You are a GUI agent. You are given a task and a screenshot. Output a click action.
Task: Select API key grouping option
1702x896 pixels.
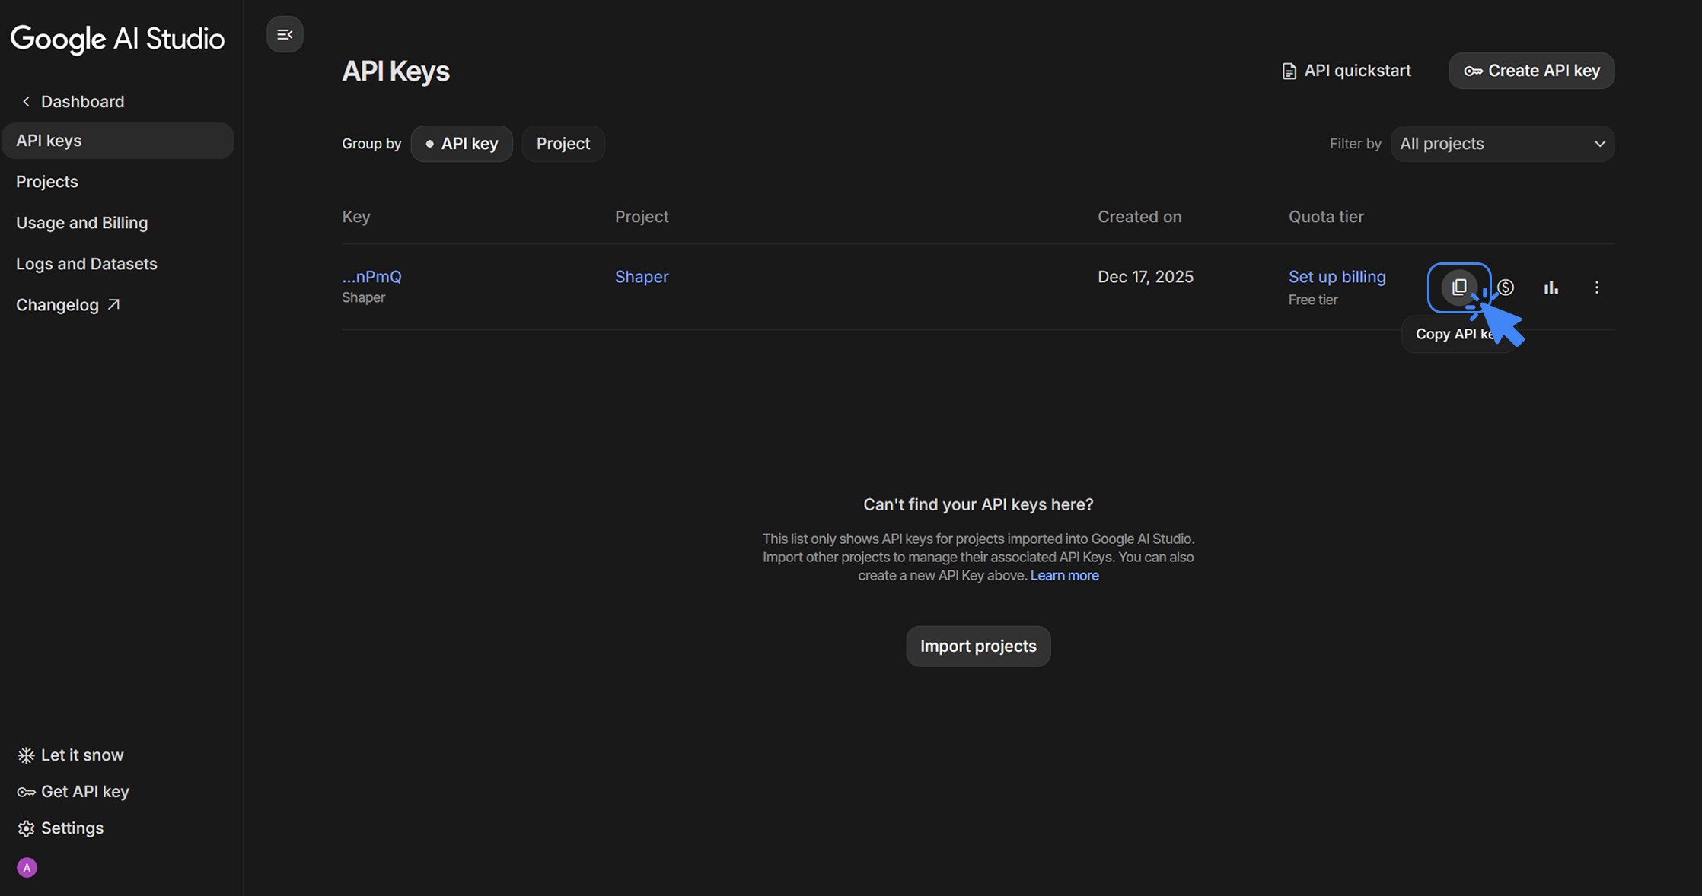tap(461, 143)
